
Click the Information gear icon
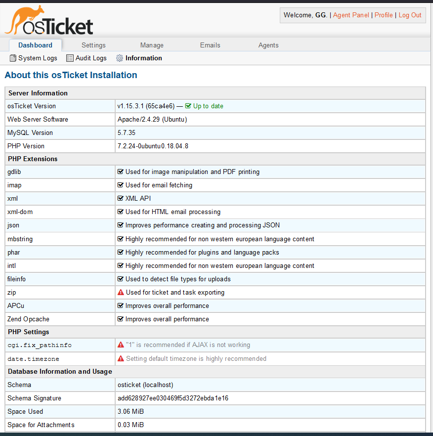tap(120, 58)
